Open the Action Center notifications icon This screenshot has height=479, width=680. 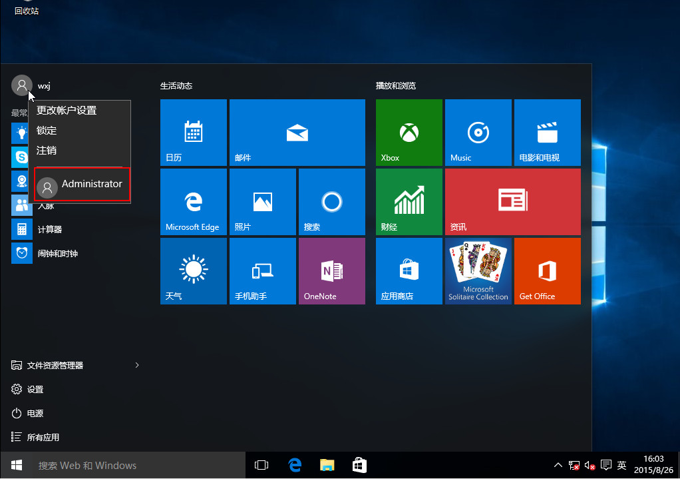[606, 465]
